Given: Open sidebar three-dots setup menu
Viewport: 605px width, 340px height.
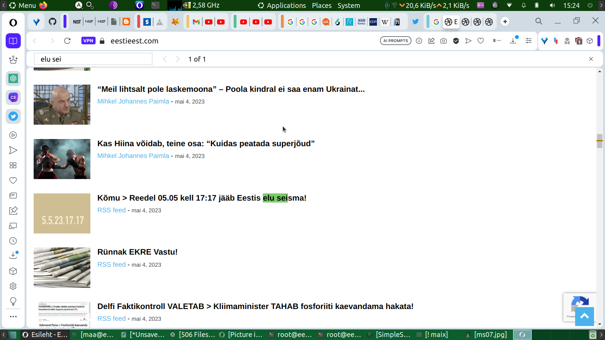Looking at the screenshot, I should [13, 317].
